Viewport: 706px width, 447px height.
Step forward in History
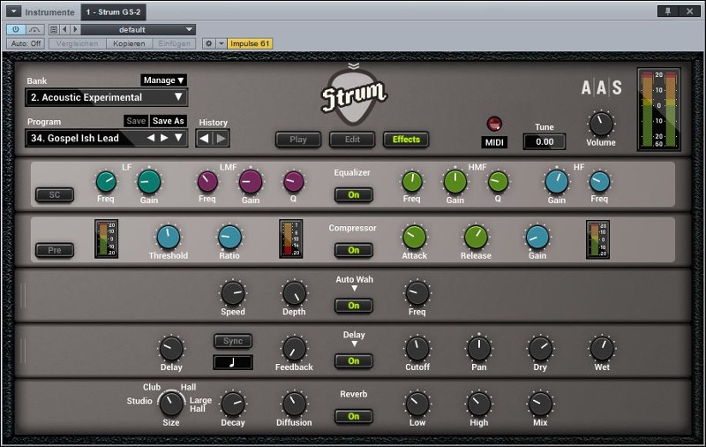tap(222, 139)
